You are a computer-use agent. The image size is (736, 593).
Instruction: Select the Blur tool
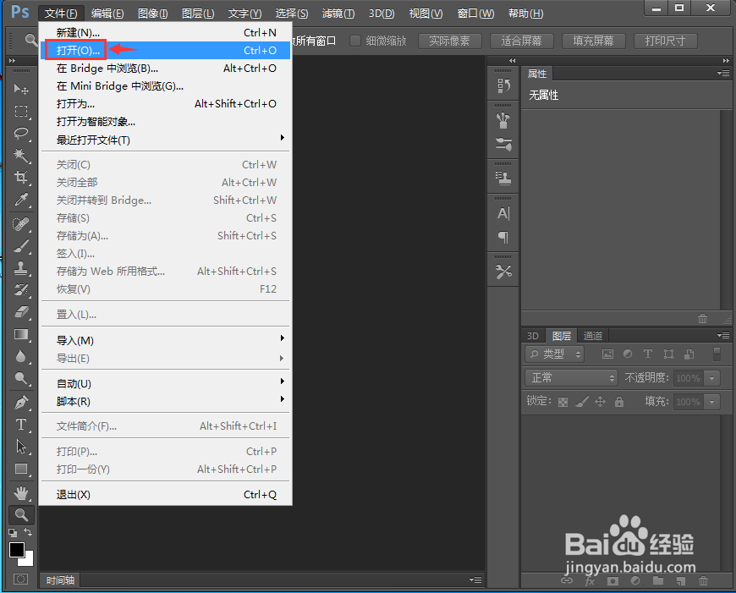click(x=20, y=356)
